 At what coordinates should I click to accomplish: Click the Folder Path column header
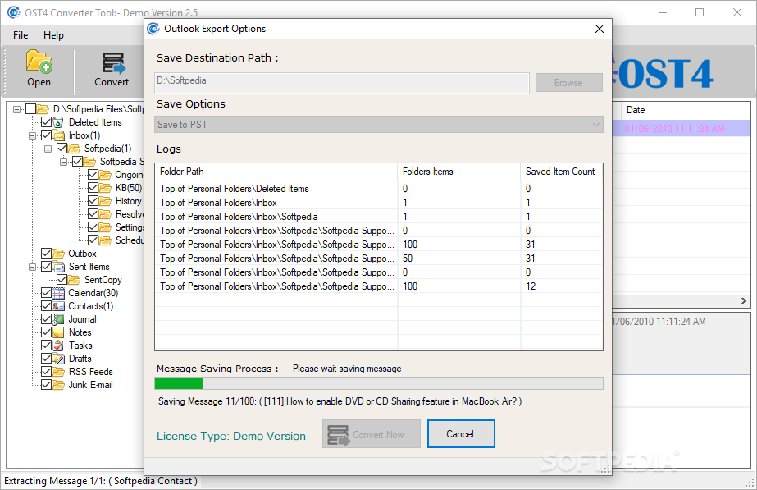tap(276, 172)
